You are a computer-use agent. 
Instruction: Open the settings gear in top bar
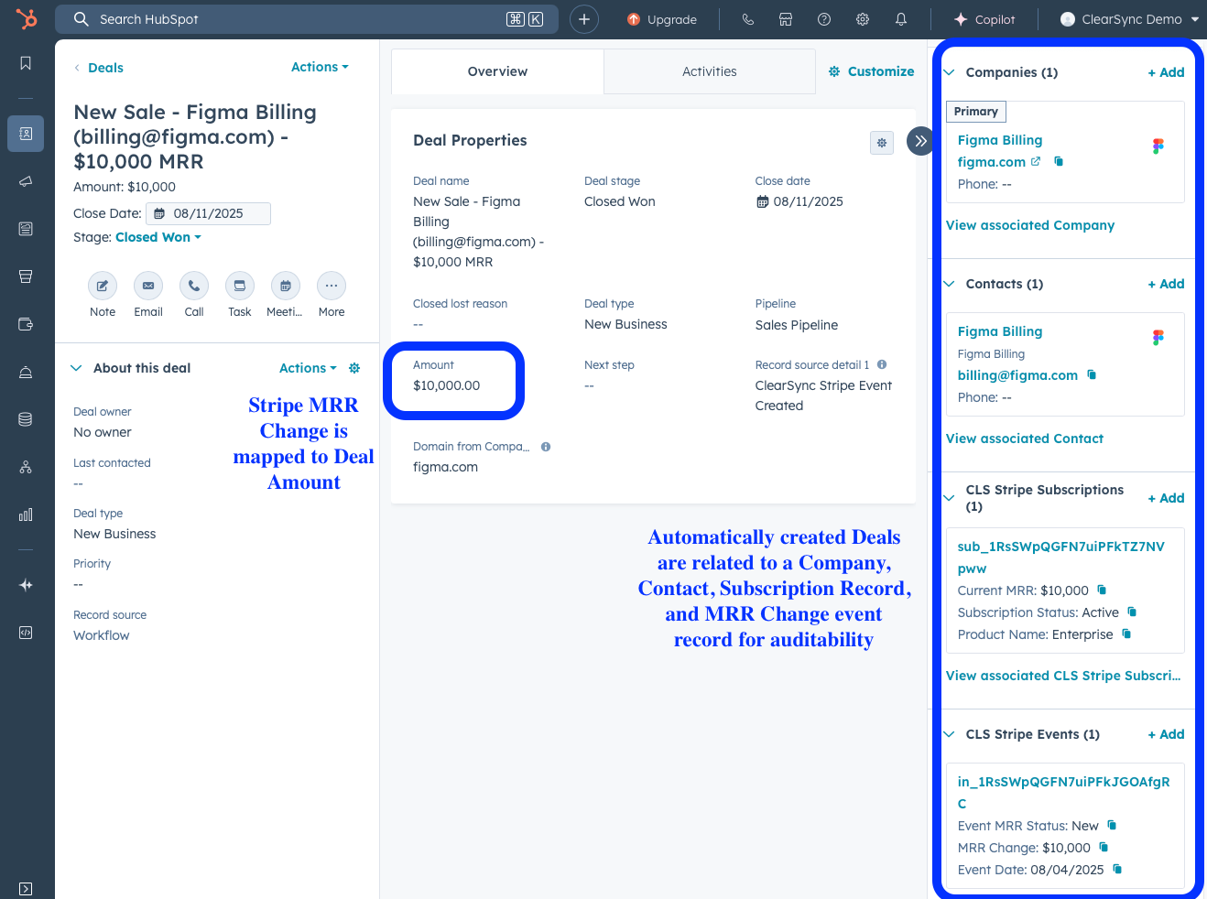[x=863, y=19]
